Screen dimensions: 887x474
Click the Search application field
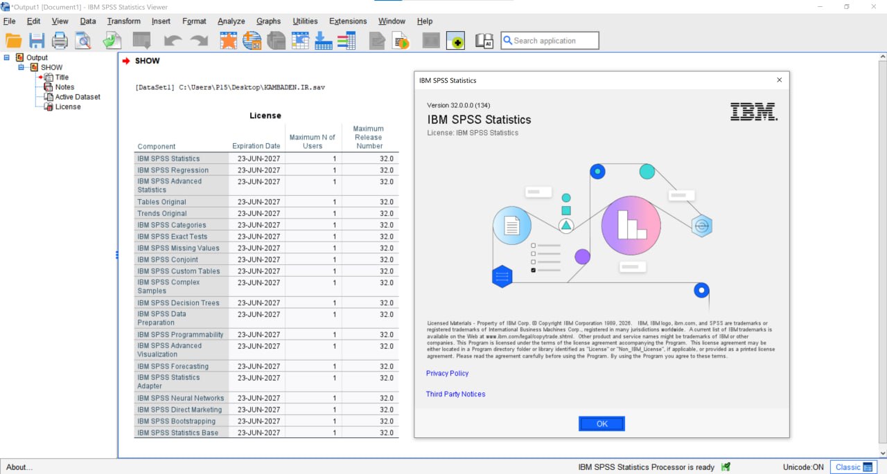tap(550, 41)
